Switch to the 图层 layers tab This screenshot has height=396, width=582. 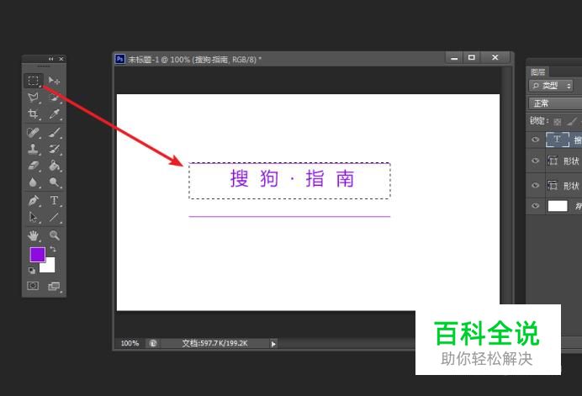pyautogui.click(x=537, y=72)
